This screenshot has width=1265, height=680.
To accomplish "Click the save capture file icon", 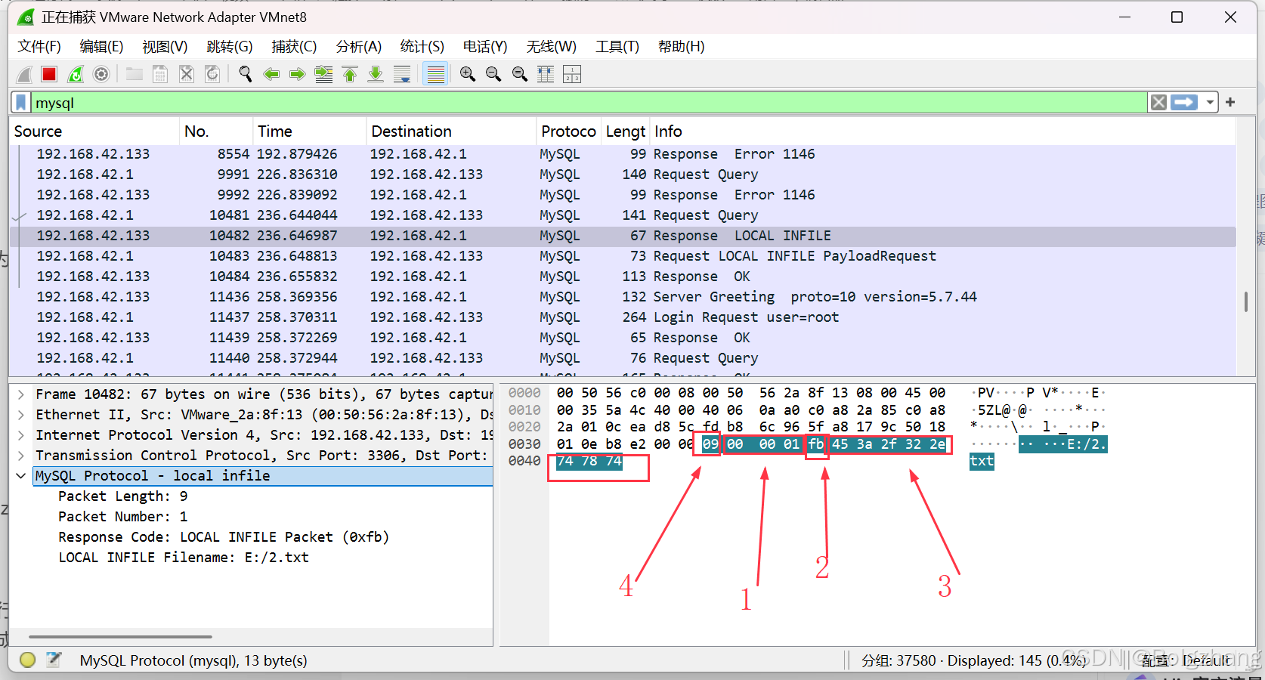I will pos(160,74).
